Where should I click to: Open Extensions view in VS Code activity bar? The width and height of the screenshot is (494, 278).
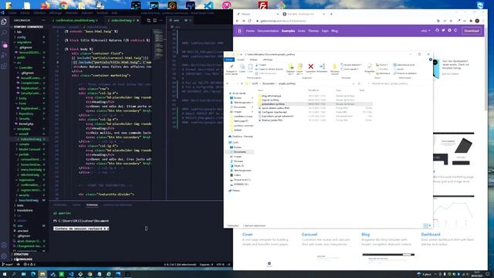click(4, 66)
